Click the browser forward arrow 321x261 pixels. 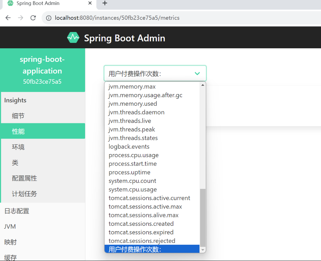click(x=20, y=18)
